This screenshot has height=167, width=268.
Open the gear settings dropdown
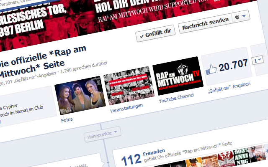[241, 17]
